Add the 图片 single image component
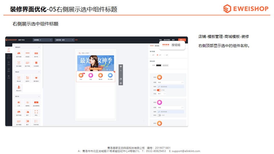The image size is (274, 154). pyautogui.click(x=27, y=113)
